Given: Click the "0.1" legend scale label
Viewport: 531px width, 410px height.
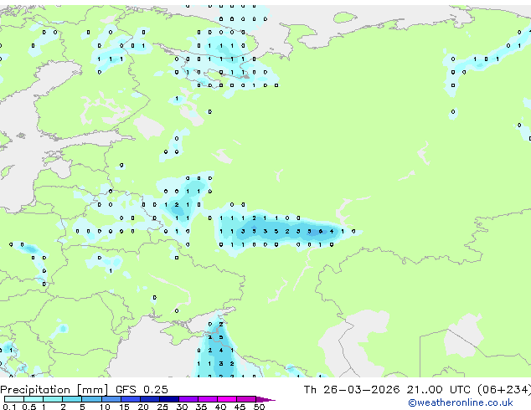Looking at the screenshot, I should (x=9, y=407).
